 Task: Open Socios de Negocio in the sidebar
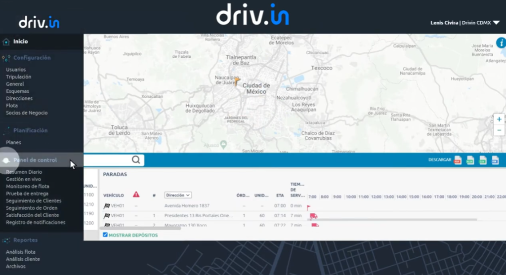point(27,113)
